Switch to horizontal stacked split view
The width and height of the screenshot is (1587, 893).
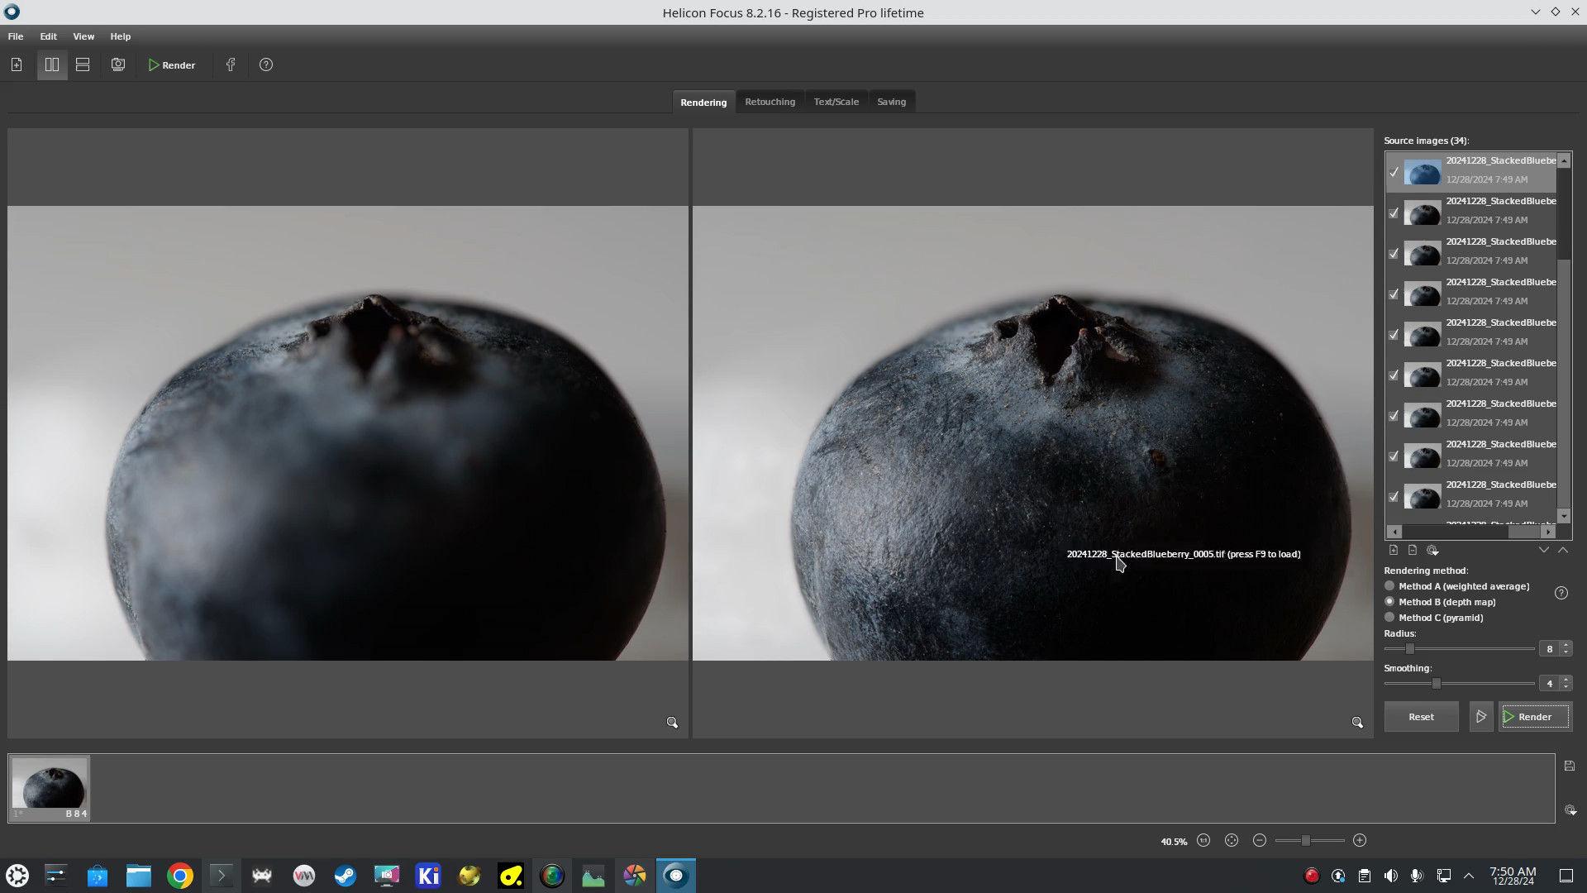point(83,64)
